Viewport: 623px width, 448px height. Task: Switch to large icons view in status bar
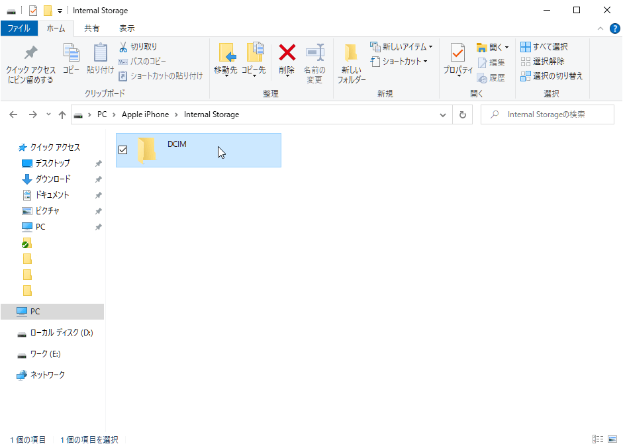[612, 439]
